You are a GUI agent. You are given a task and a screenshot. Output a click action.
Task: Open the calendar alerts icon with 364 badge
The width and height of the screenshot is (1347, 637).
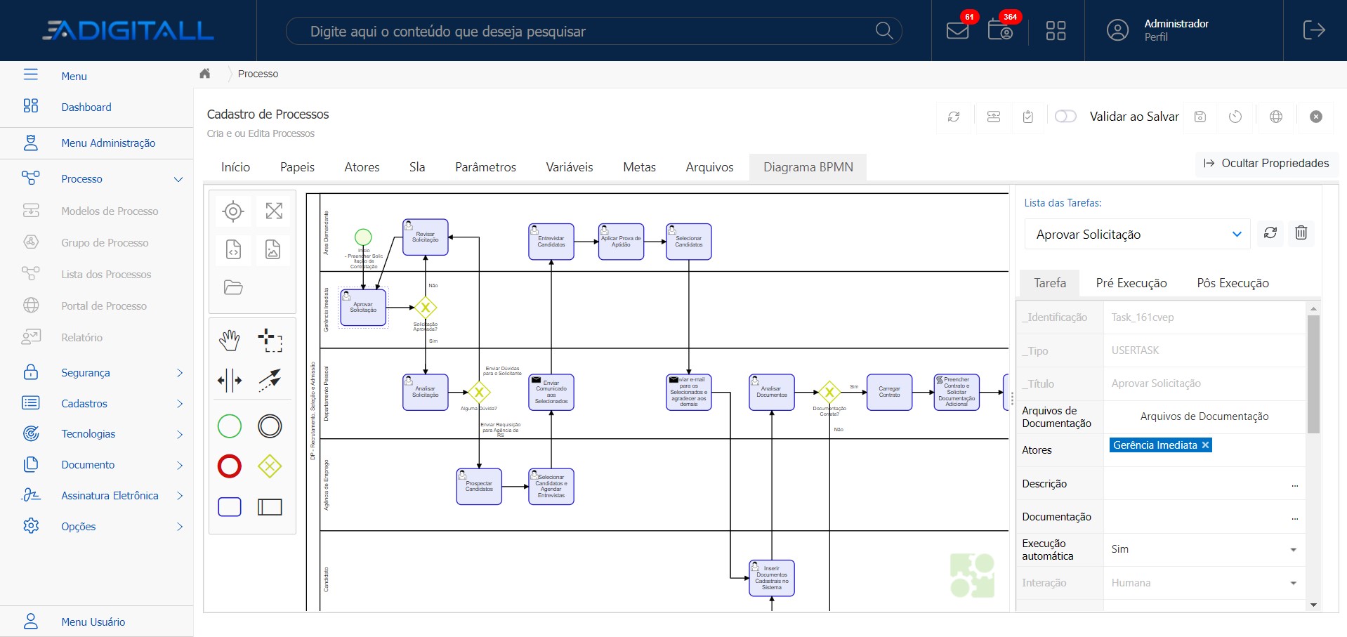click(1000, 30)
